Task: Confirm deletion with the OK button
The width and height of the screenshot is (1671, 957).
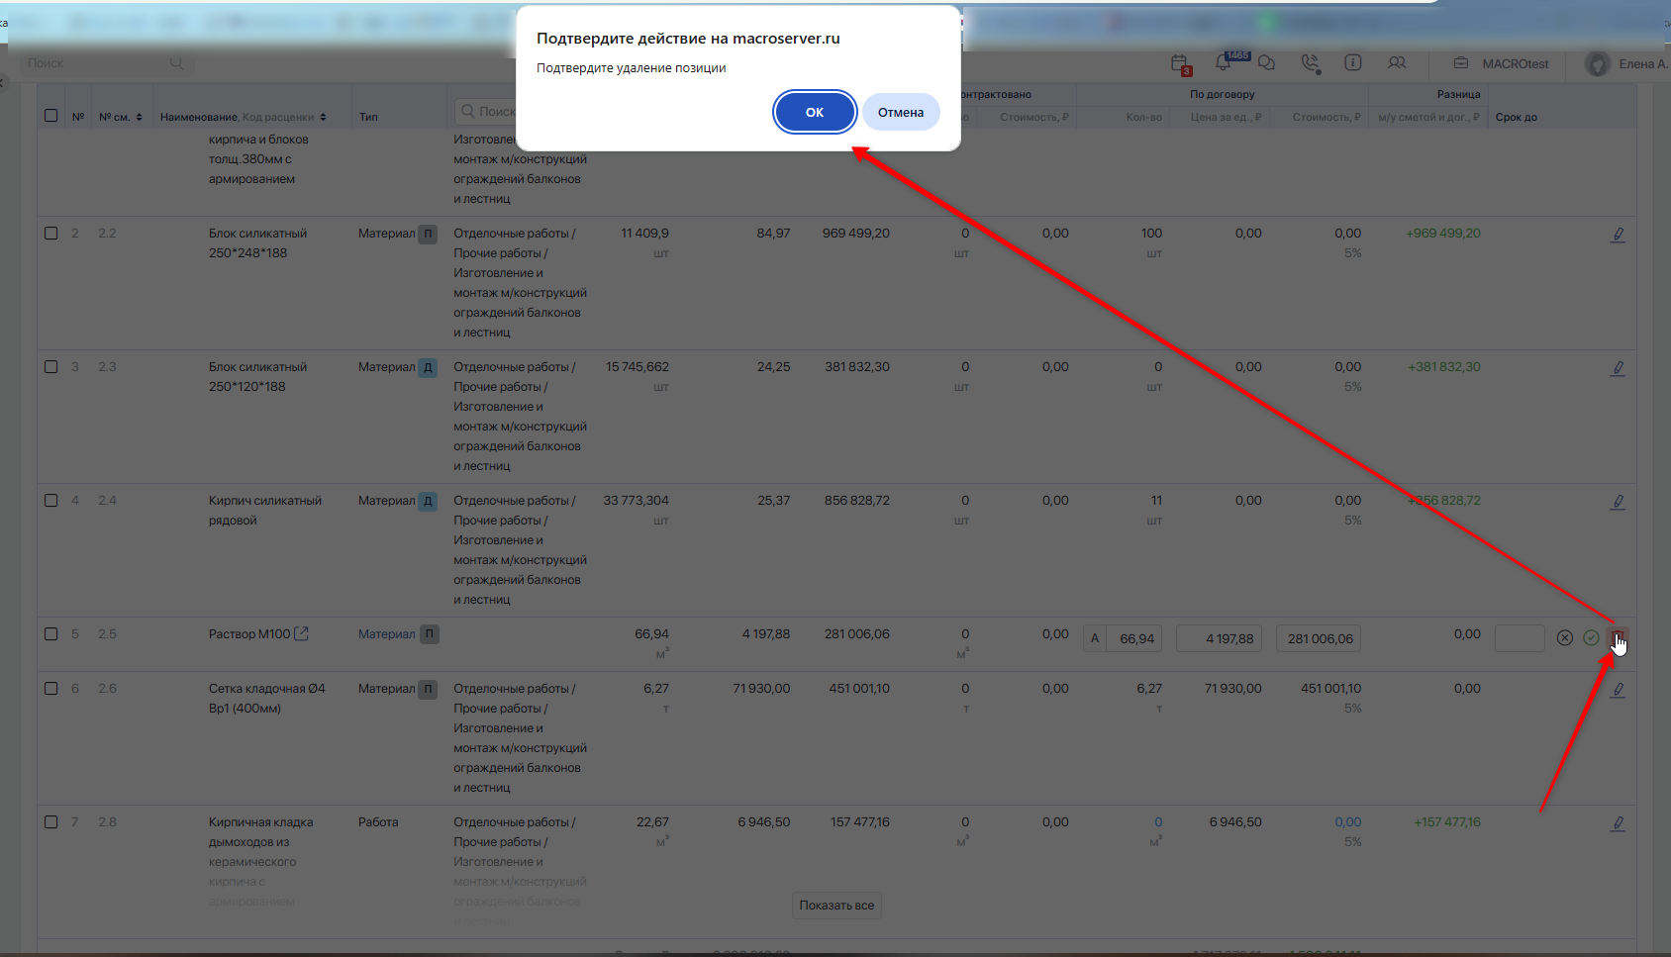Action: pos(814,112)
